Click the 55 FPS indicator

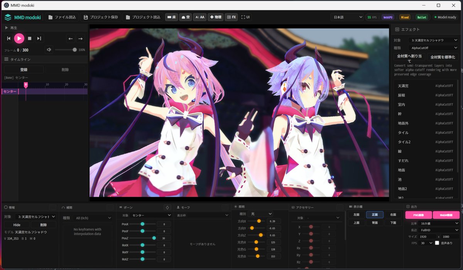[372, 17]
